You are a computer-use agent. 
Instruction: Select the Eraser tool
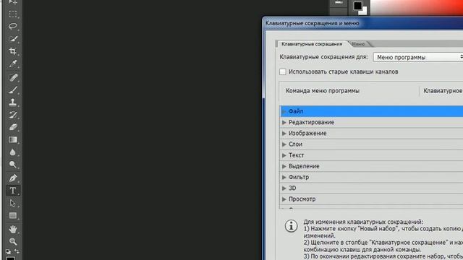[x=13, y=127]
